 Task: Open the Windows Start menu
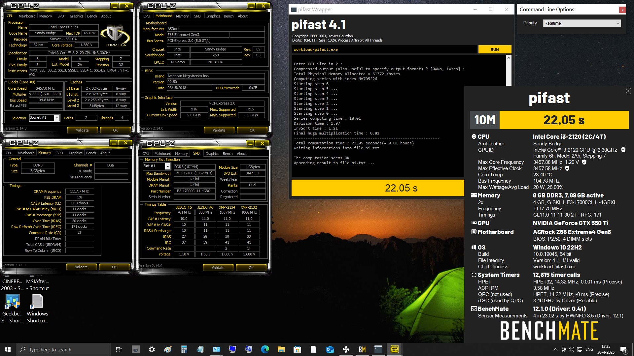pyautogui.click(x=8, y=349)
